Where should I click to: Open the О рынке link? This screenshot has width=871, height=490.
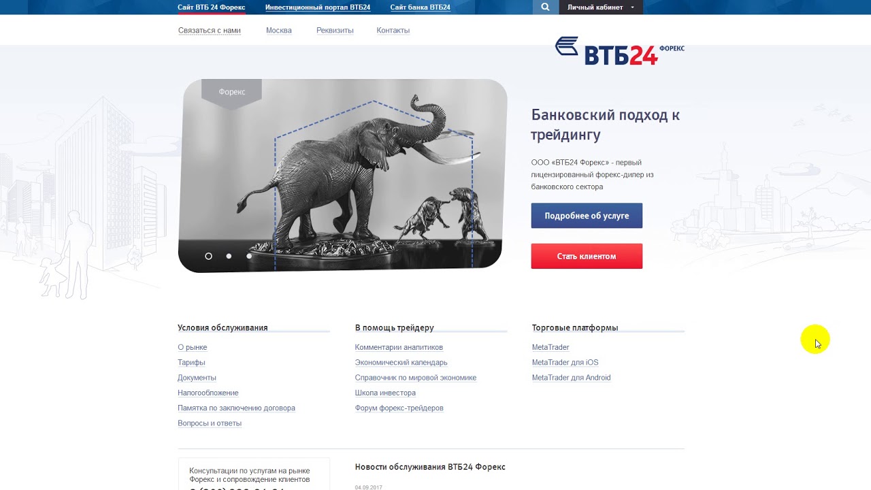(193, 348)
